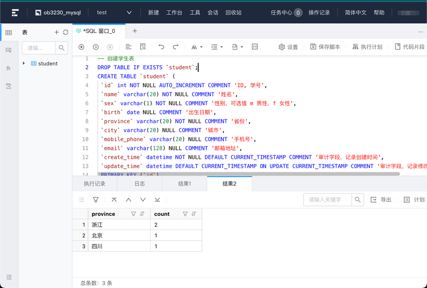427x288 pixels.
Task: Open the 工具 menu
Action: click(x=194, y=12)
